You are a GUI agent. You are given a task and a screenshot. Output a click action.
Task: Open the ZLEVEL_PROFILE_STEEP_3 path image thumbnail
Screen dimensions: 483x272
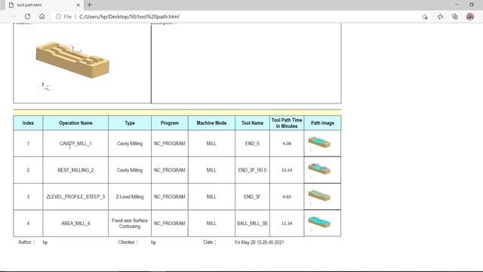click(x=319, y=196)
